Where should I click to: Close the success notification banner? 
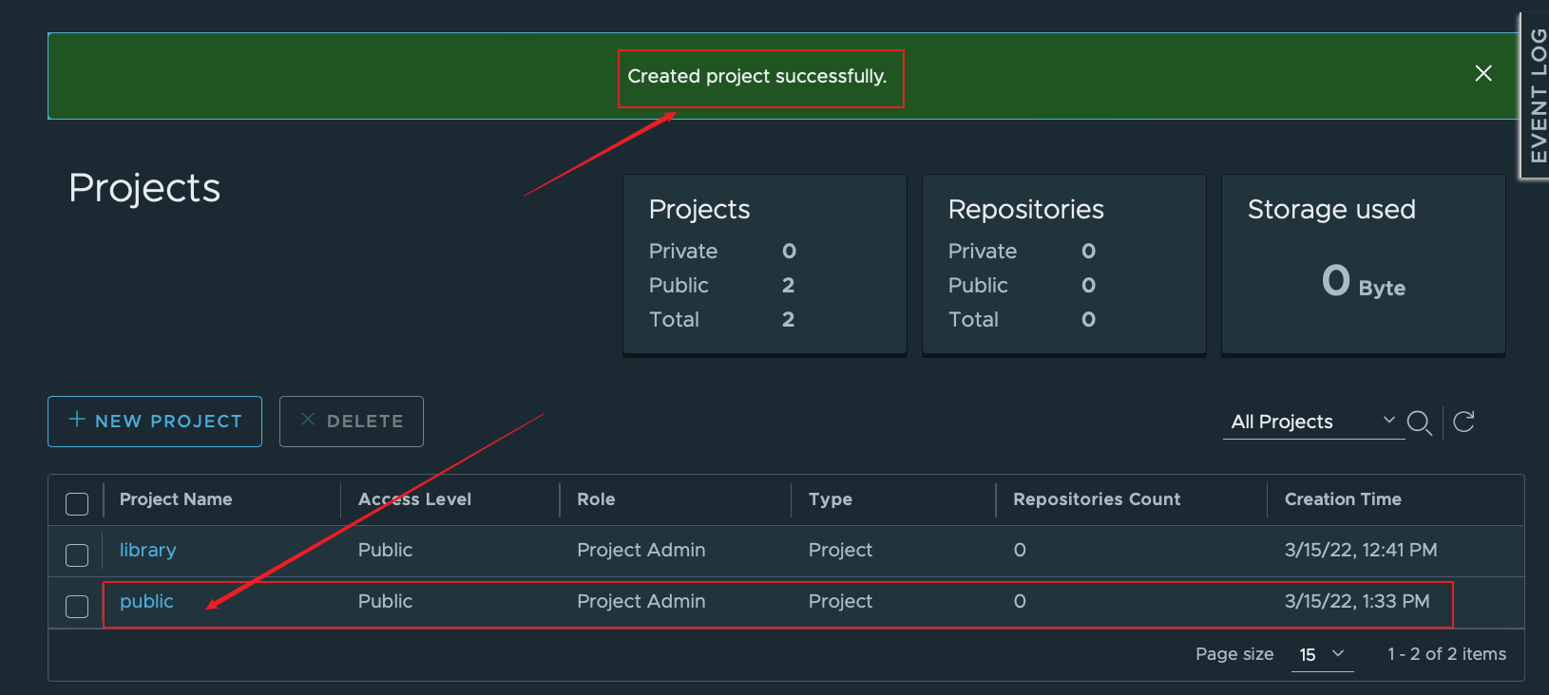[x=1482, y=74]
